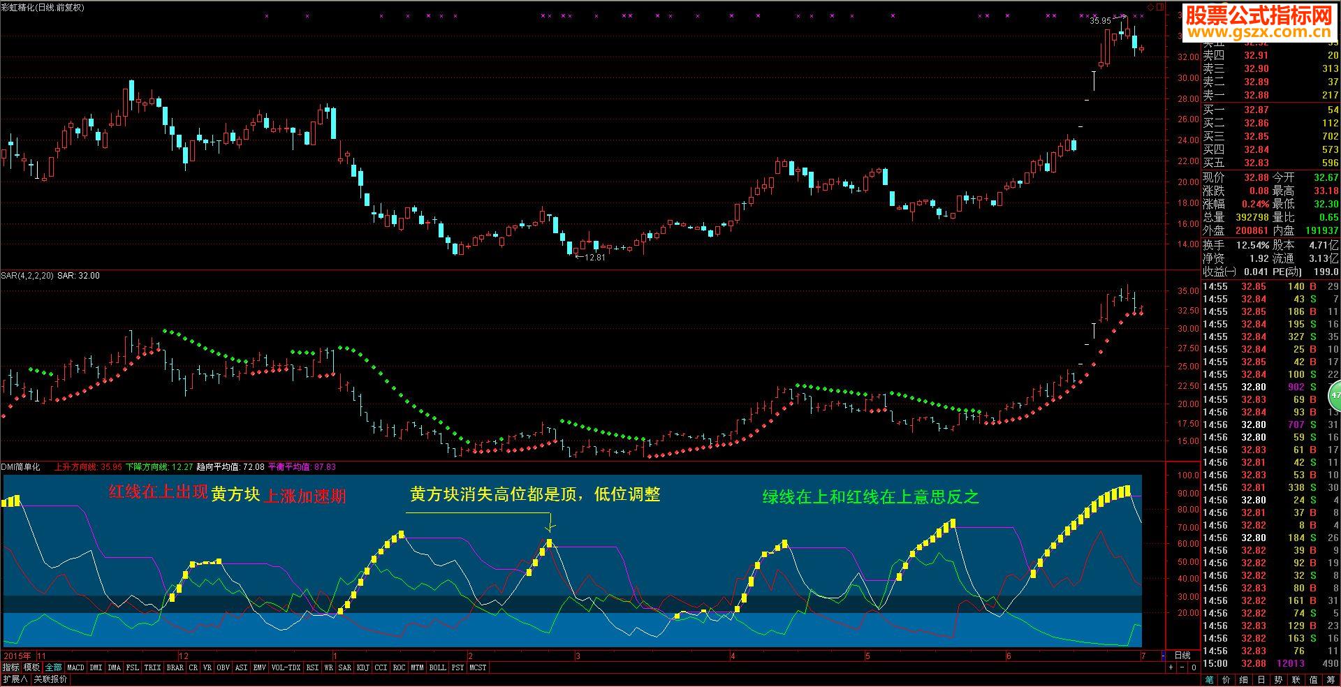Switch indicator to WR
This screenshot has height=687, width=1341.
tap(328, 667)
